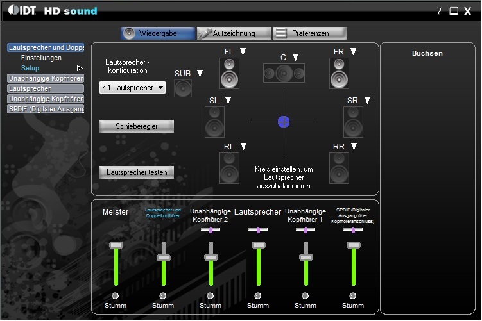Click the SUB subwoofer speaker icon
Screen dimensions: 482x321
tap(183, 88)
